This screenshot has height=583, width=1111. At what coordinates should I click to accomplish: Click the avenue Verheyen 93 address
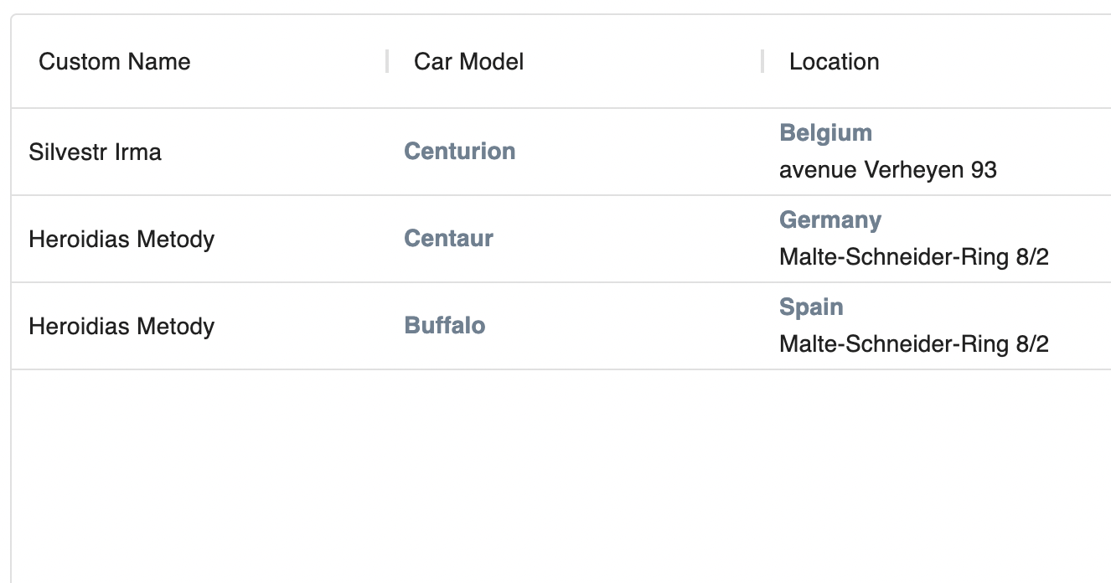coord(887,171)
